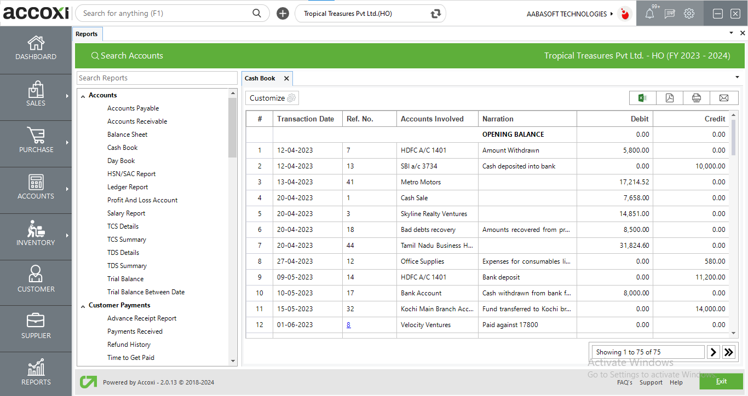748x396 pixels.
Task: Open reference number 8 link
Action: [348, 325]
